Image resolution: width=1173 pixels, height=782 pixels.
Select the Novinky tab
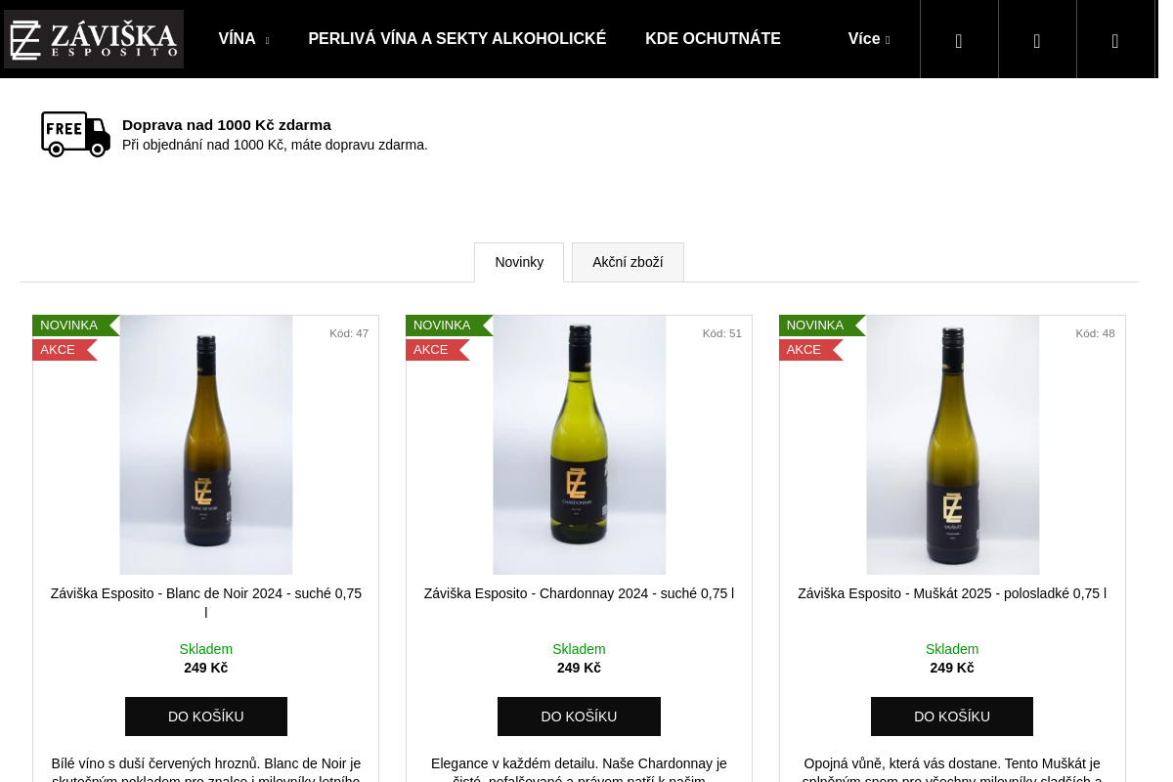[519, 262]
